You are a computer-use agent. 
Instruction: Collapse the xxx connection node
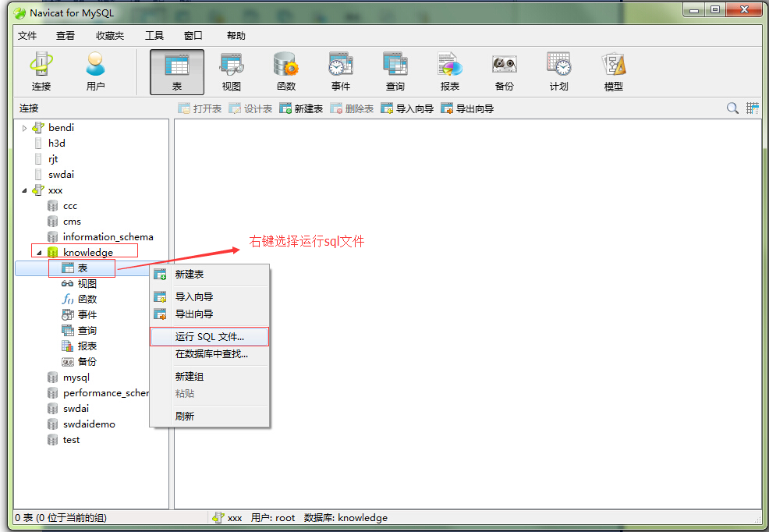pos(24,190)
